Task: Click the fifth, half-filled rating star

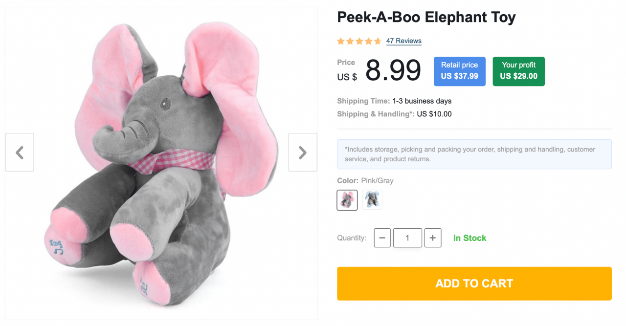Action: [x=377, y=41]
